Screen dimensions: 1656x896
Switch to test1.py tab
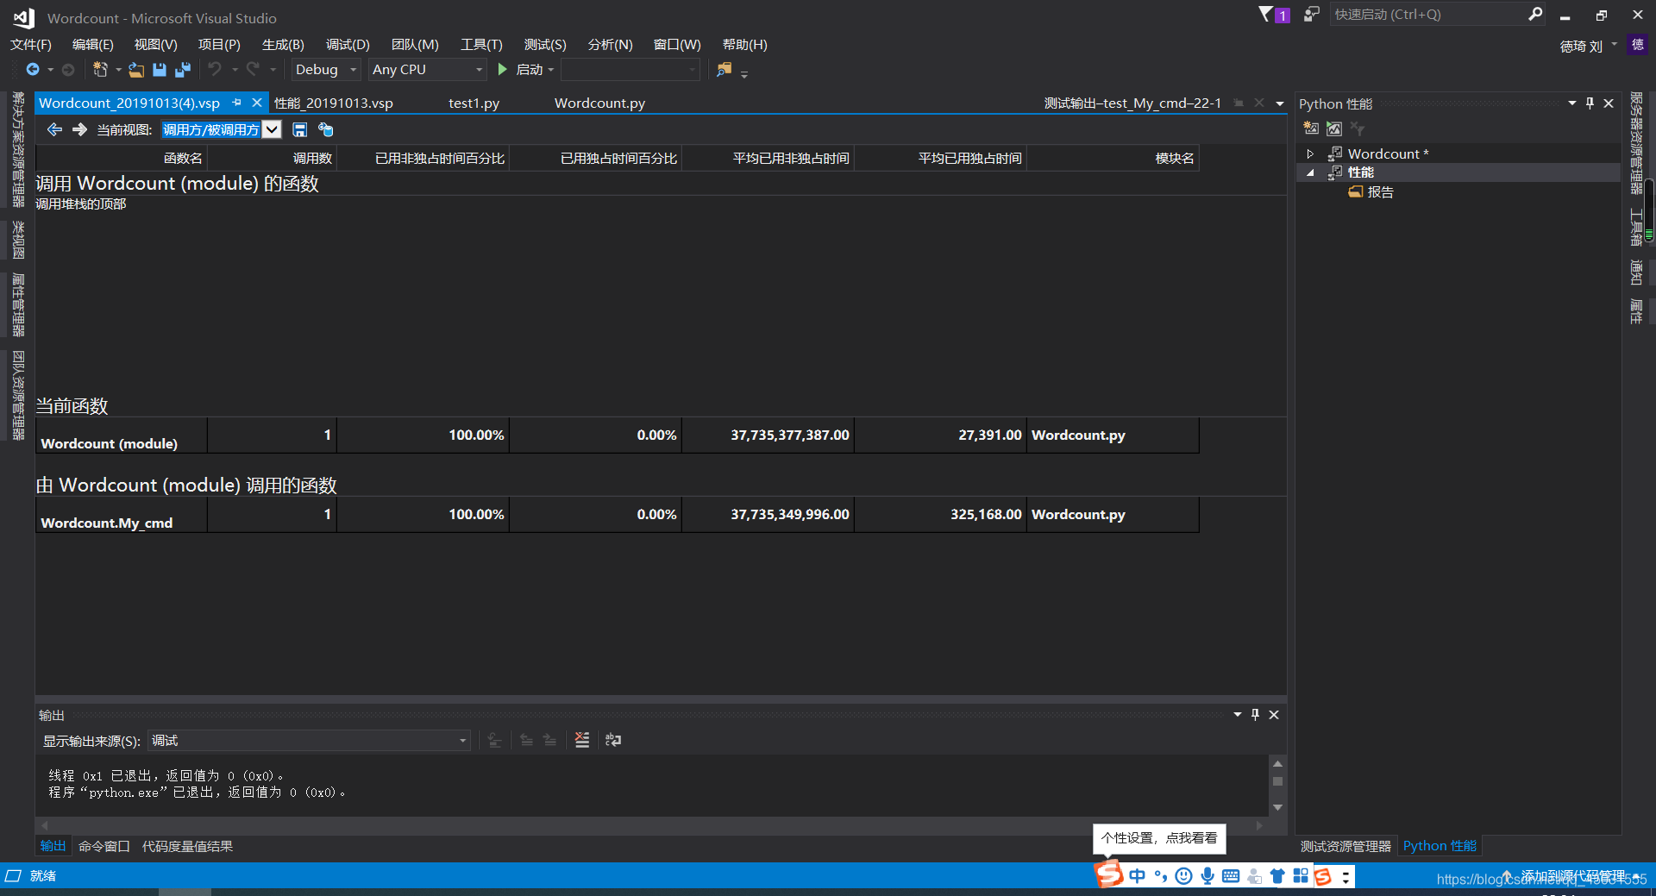click(474, 103)
